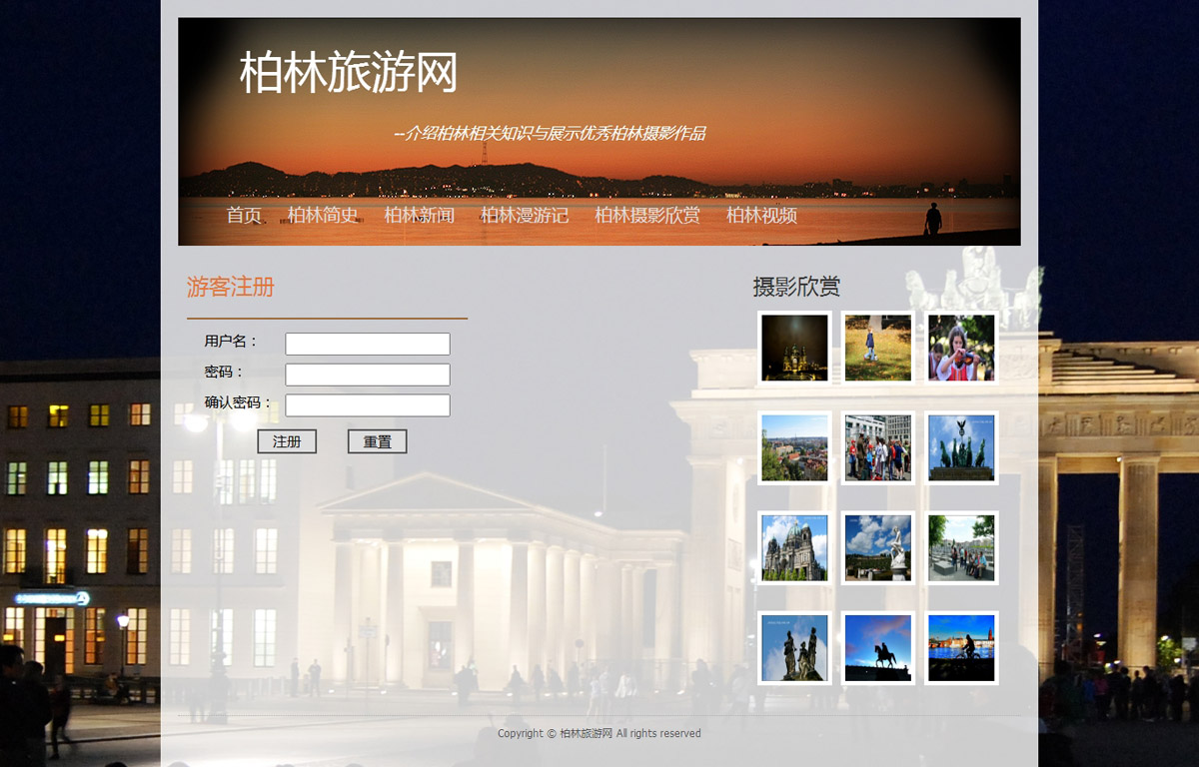
Task: Open the 首页 navigation link
Action: coord(244,215)
